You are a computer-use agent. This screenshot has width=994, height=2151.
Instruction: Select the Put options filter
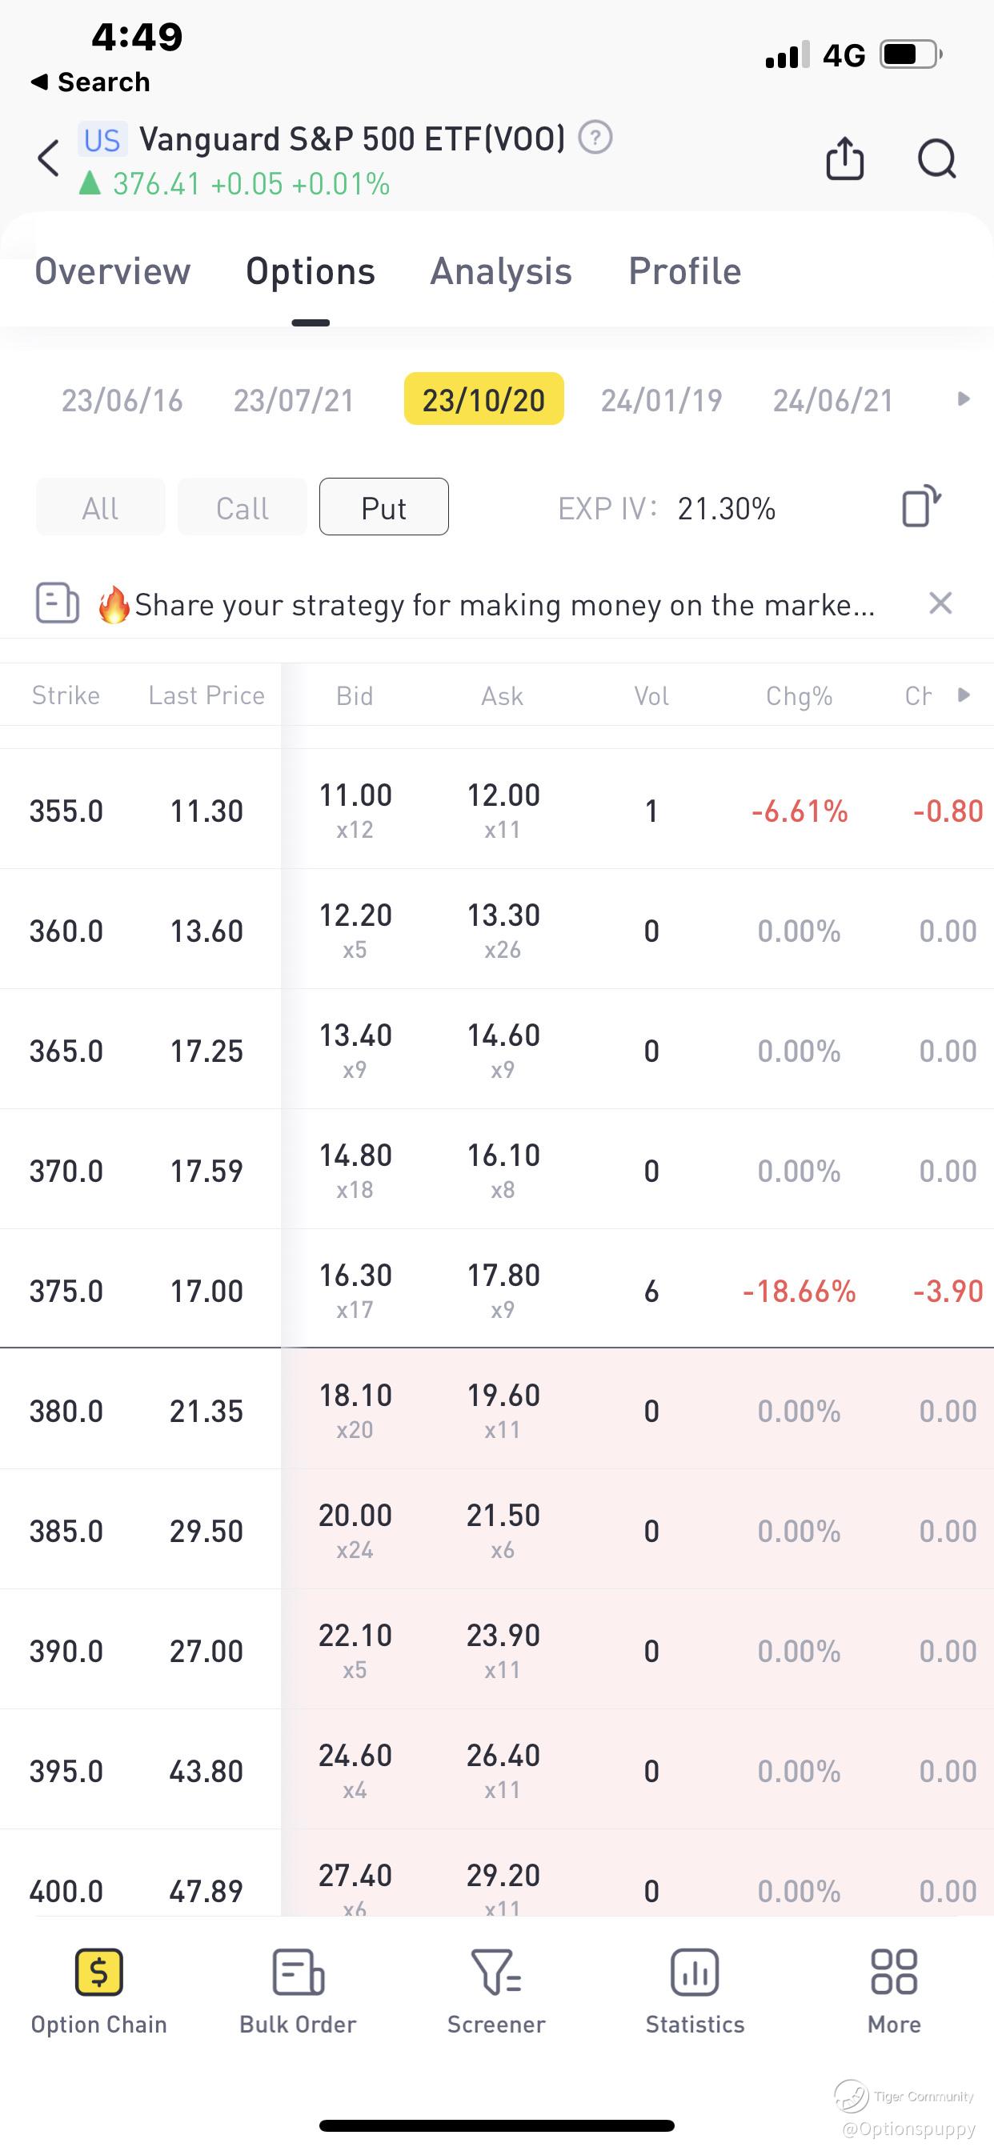[383, 507]
